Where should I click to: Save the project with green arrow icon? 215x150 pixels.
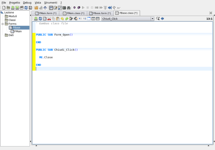pyautogui.click(x=13, y=8)
